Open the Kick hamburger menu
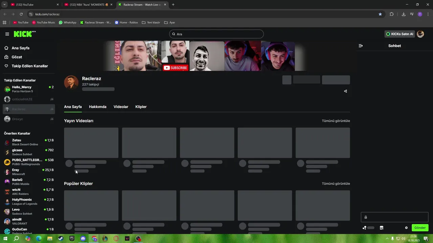Image resolution: width=433 pixels, height=243 pixels. (7, 34)
